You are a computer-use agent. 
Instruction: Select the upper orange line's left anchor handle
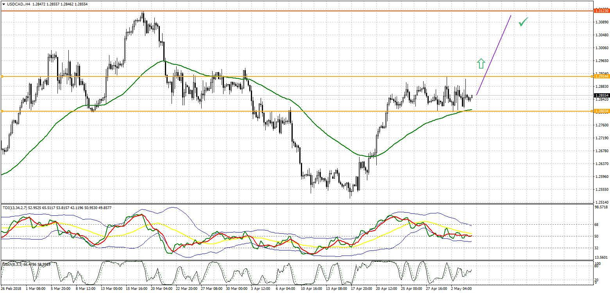pos(2,76)
